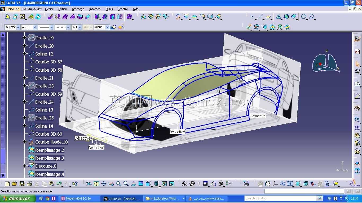This screenshot has width=362, height=203.
Task: Expand the Courbe lissée.10 tree node
Action: [x=24, y=142]
